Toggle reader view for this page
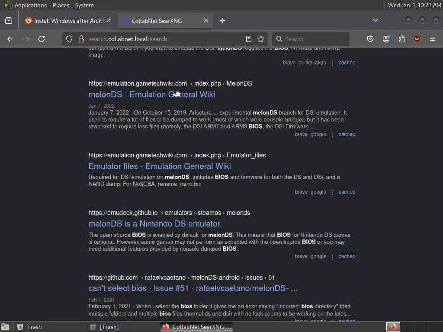Screen dimensions: 443x332 [x=249, y=39]
